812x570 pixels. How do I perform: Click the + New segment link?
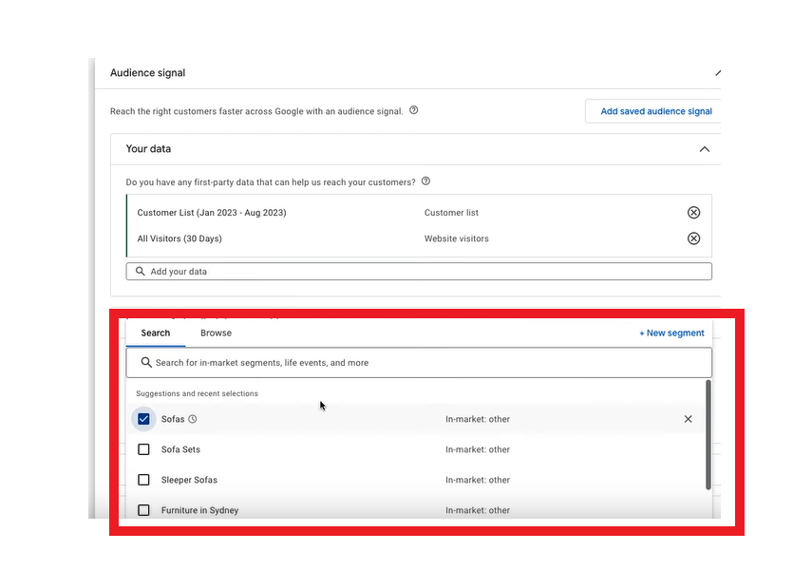pyautogui.click(x=671, y=333)
